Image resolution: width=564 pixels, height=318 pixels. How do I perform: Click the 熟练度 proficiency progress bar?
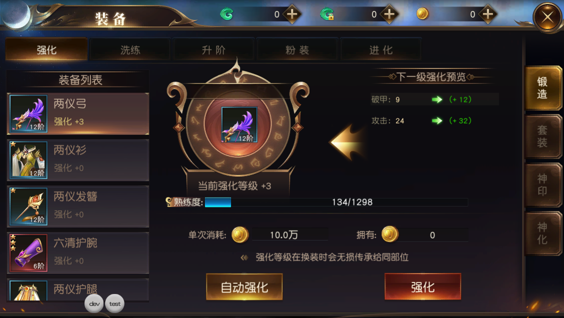(x=336, y=202)
